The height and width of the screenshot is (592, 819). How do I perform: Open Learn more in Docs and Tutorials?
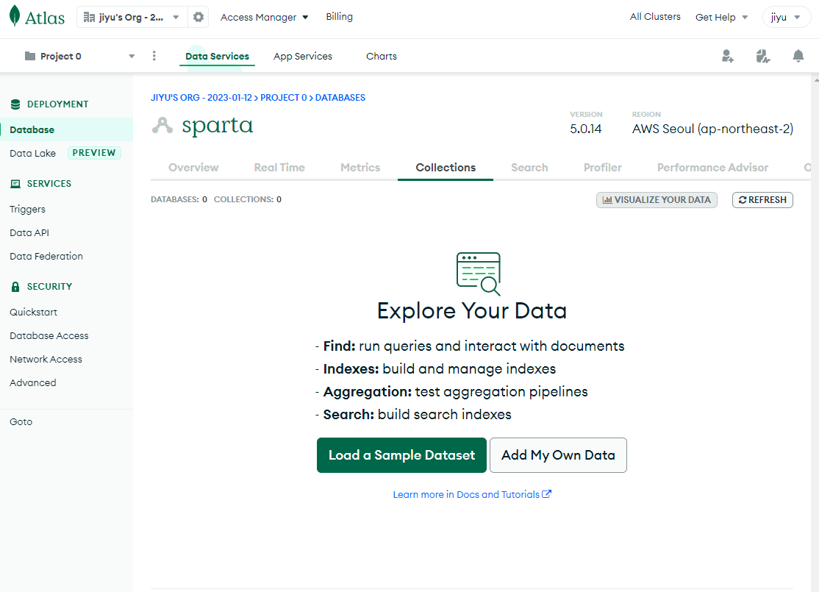pyautogui.click(x=472, y=494)
